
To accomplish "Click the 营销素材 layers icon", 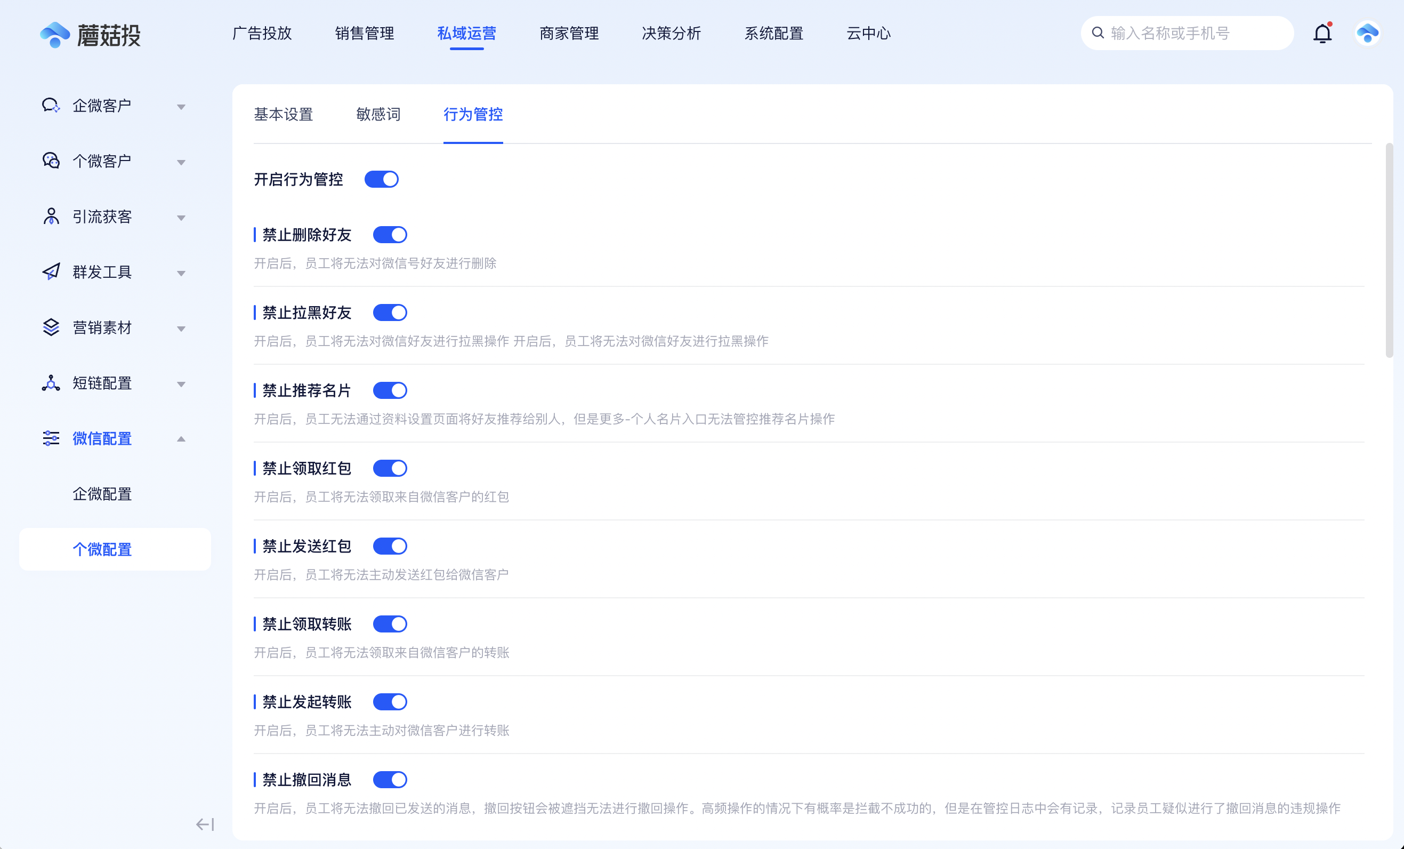I will [51, 327].
